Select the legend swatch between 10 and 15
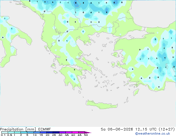 click(37, 132)
